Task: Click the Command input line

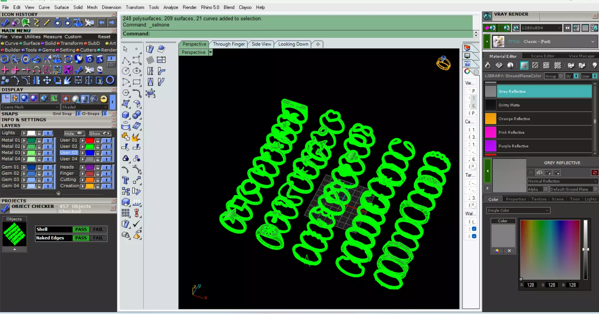Action: pos(298,34)
